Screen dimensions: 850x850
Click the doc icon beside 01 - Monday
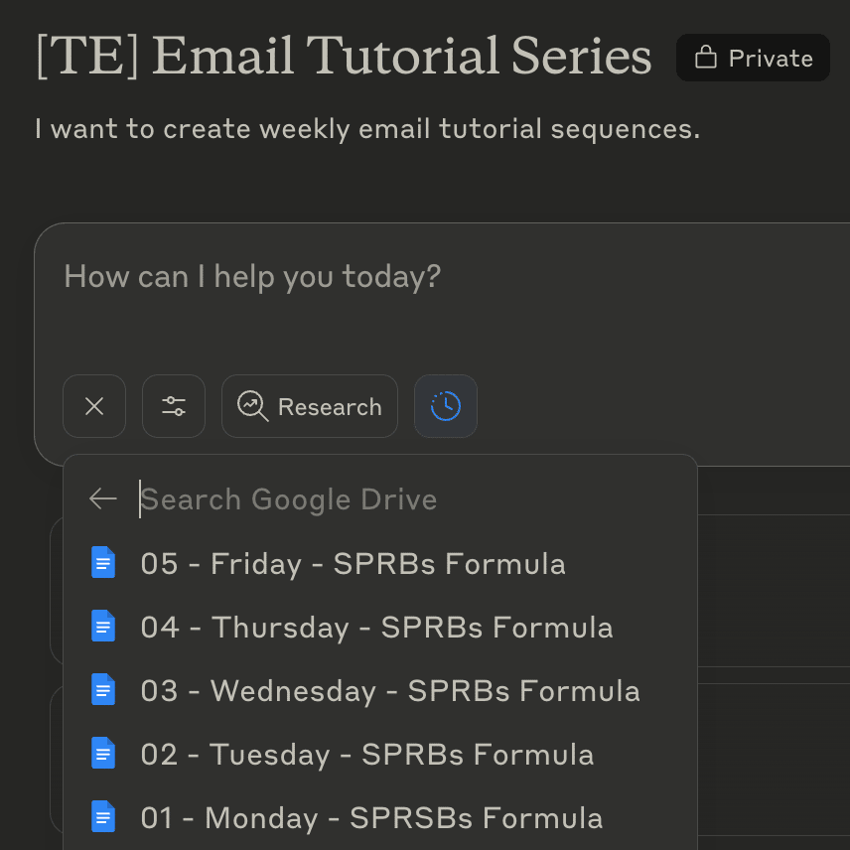[x=103, y=816]
